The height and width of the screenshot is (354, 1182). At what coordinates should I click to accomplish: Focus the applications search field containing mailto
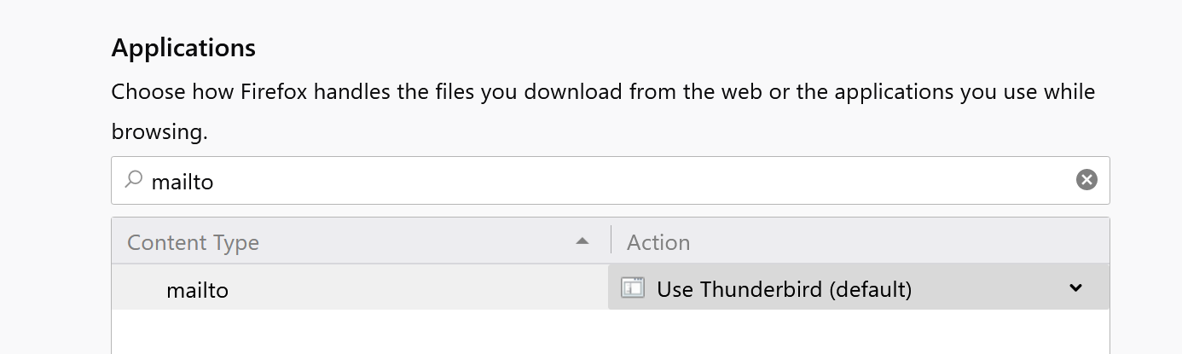610,180
